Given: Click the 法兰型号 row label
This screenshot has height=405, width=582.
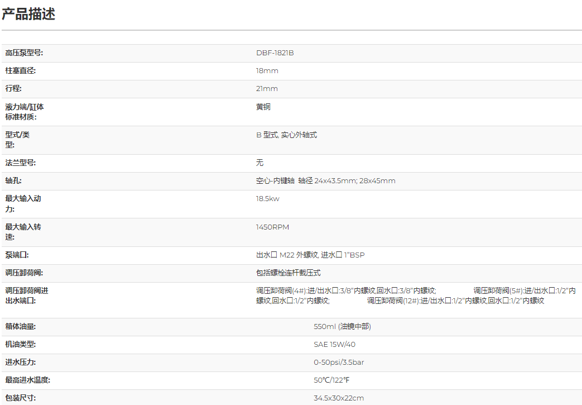Looking at the screenshot, I should pyautogui.click(x=24, y=163).
